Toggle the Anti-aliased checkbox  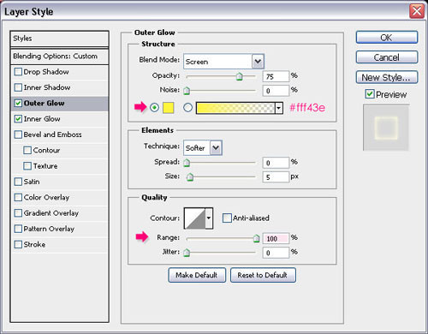[227, 218]
